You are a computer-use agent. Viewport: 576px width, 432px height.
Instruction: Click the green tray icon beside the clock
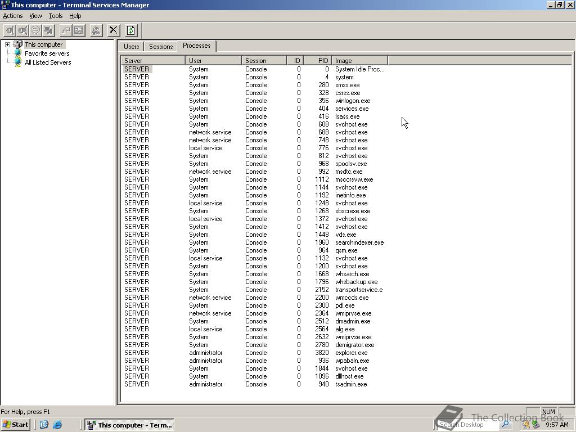click(535, 425)
